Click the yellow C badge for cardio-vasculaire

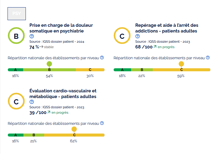tap(16, 101)
